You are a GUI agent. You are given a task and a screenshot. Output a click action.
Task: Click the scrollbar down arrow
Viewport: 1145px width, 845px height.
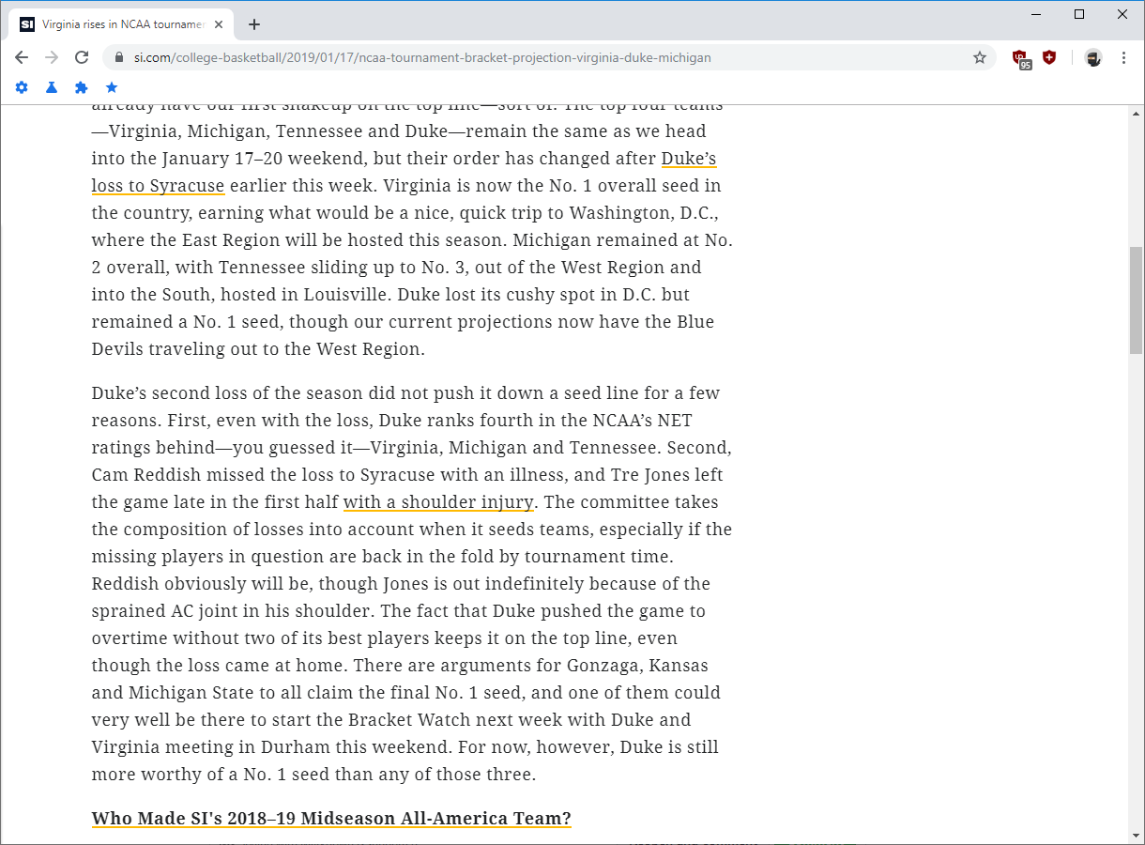pos(1136,835)
